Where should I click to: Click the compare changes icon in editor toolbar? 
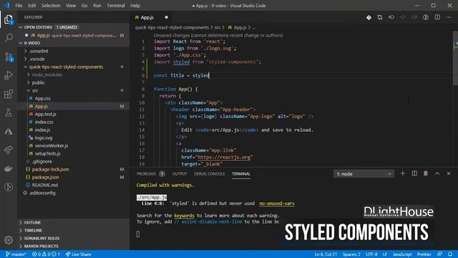[380, 17]
